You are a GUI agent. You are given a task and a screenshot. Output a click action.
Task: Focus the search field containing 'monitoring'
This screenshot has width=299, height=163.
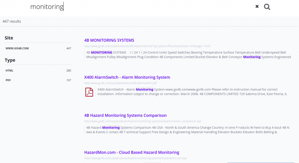[x=141, y=7]
